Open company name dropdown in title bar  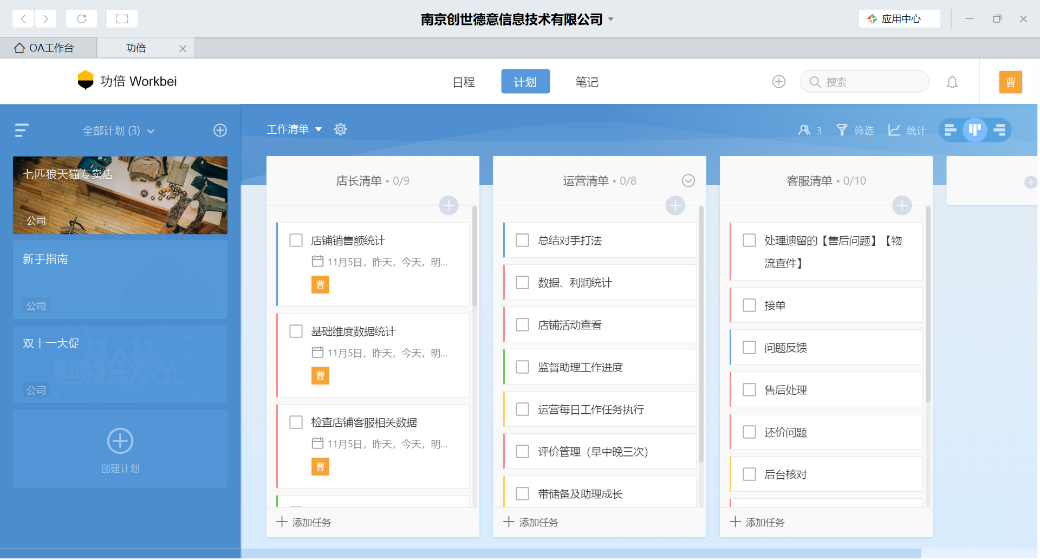pos(611,19)
